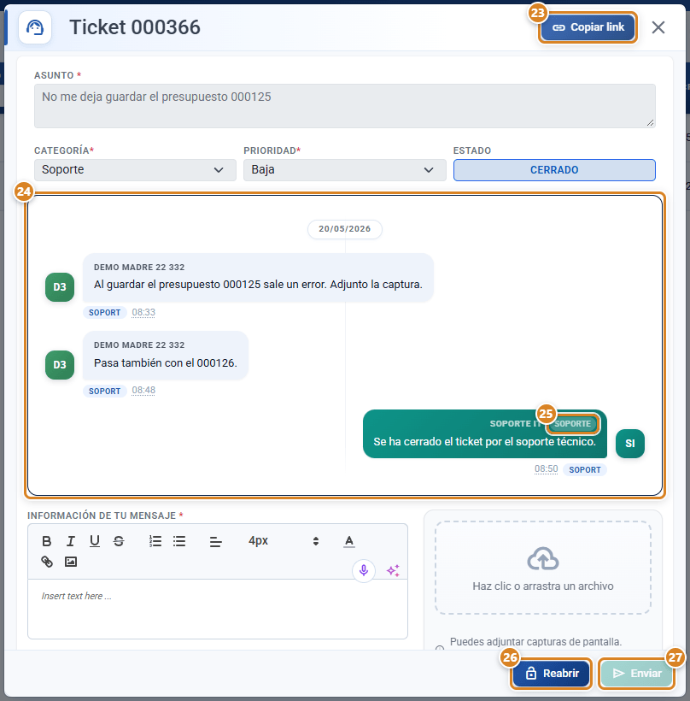Image resolution: width=690 pixels, height=701 pixels.
Task: Insert an image into the message
Action: tap(71, 562)
